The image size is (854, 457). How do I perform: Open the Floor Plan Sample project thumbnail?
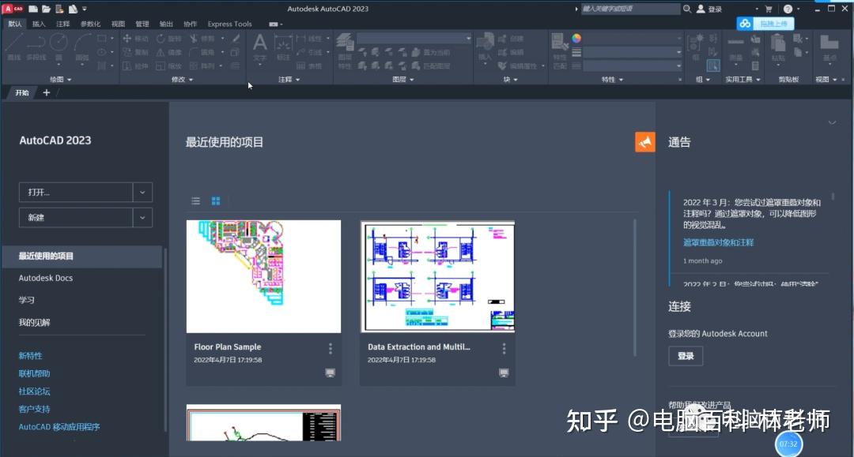263,276
